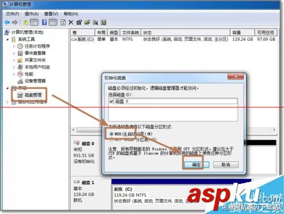Viewport: 284px width, 214px height.
Task: Select the 设备管理器 icon
Action: (x=20, y=81)
